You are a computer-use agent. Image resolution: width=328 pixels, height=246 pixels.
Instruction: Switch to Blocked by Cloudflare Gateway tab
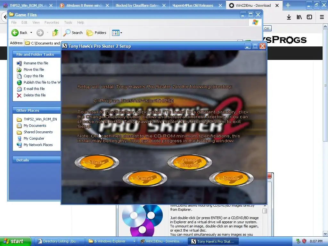coord(140,5)
